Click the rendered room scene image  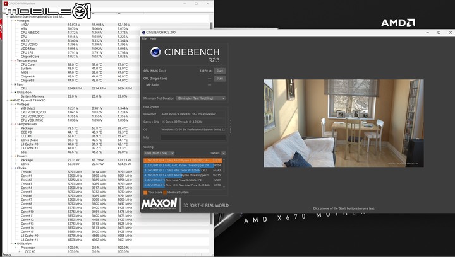[x=344, y=123]
